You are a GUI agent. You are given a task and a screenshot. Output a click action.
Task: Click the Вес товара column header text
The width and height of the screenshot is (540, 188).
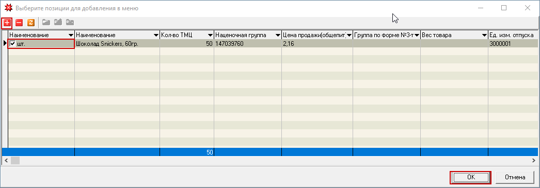(x=437, y=35)
